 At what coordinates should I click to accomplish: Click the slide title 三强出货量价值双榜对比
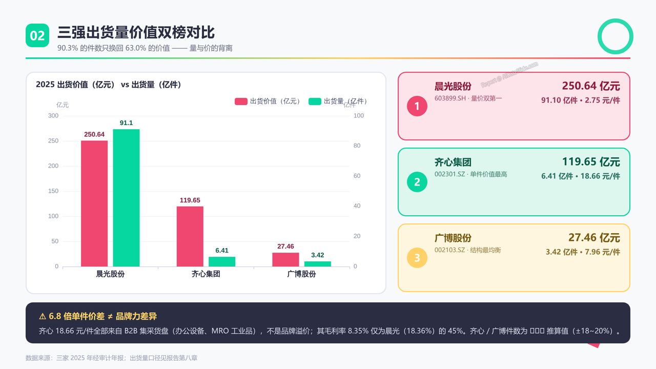coord(136,32)
